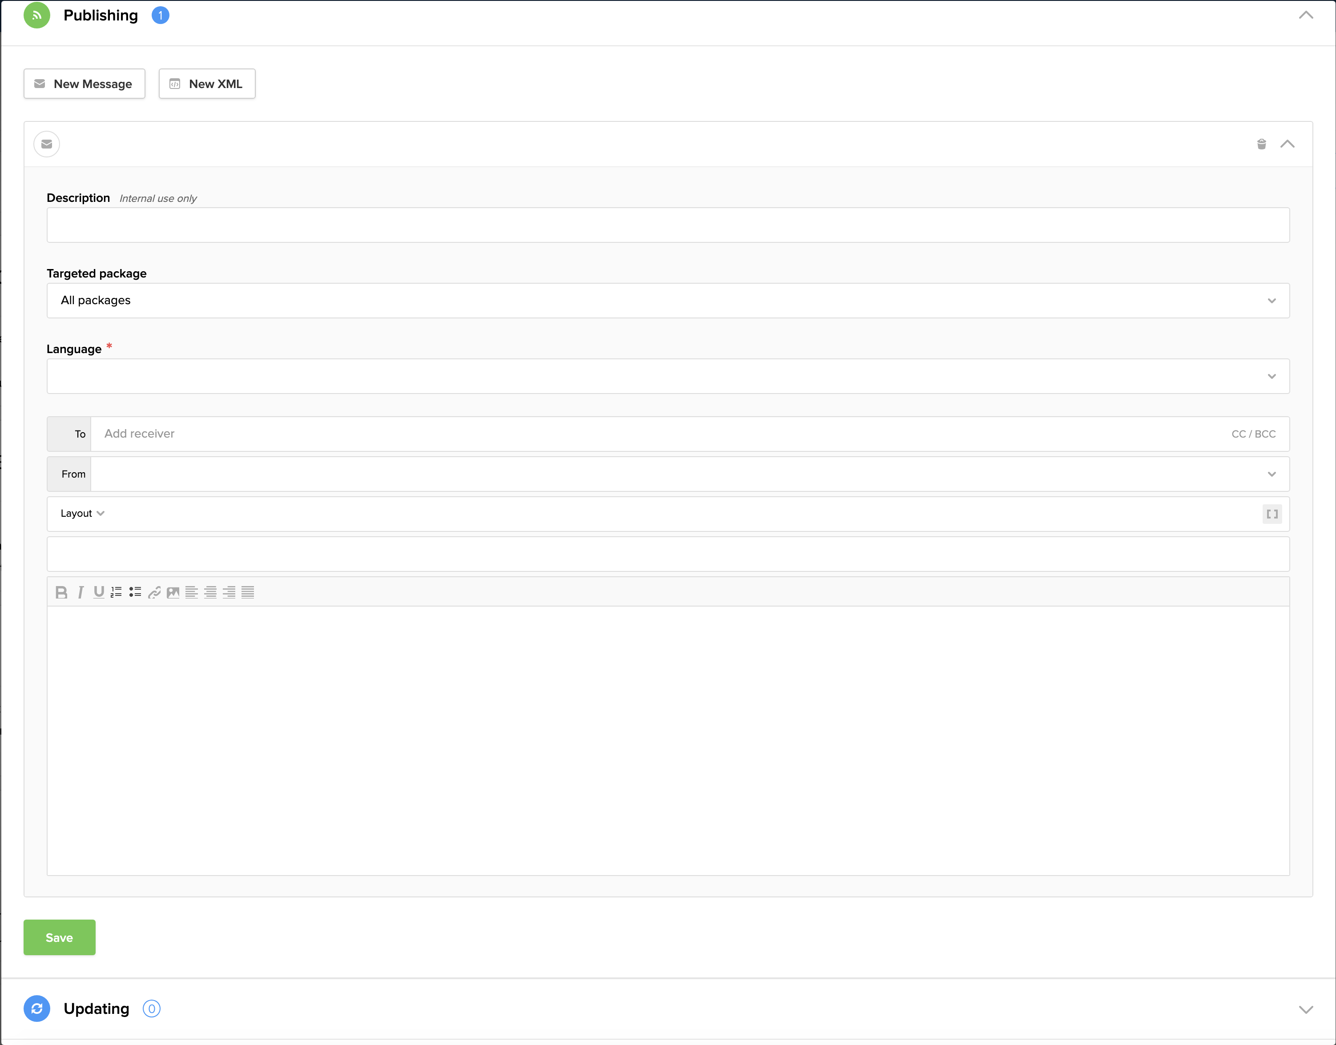Insert a numbered list
Viewport: 1336px width, 1045px height.
[x=116, y=592]
